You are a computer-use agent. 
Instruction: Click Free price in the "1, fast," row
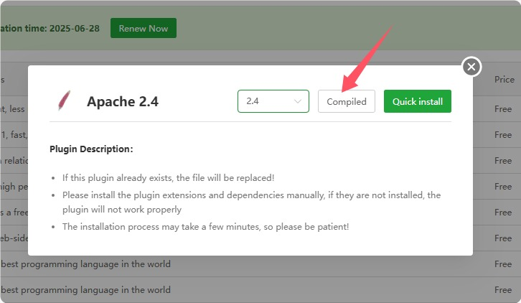tap(503, 135)
